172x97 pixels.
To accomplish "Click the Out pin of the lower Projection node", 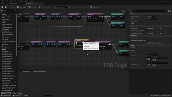I will [x=110, y=44].
